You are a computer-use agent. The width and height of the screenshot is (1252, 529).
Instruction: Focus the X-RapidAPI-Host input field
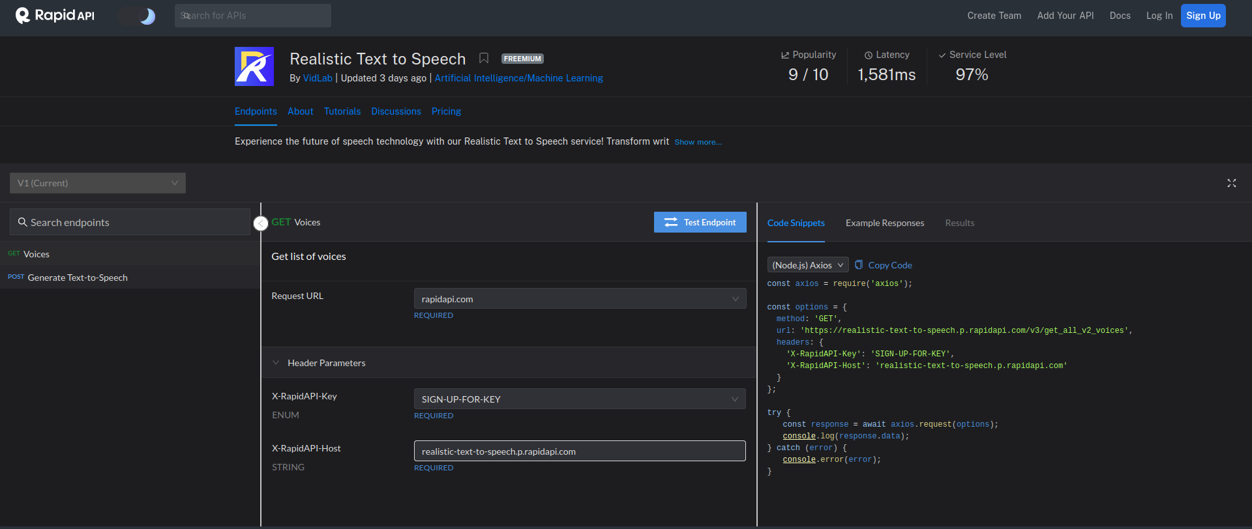tap(580, 451)
